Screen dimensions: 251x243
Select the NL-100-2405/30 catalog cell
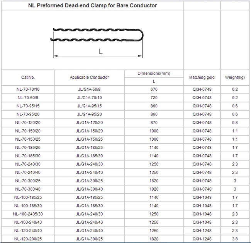pyautogui.click(x=28, y=214)
